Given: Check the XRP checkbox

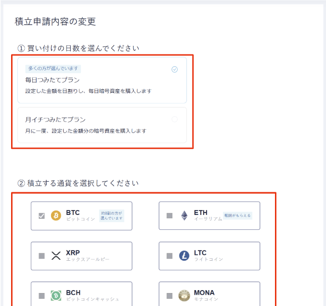Looking at the screenshot, I should (x=41, y=256).
